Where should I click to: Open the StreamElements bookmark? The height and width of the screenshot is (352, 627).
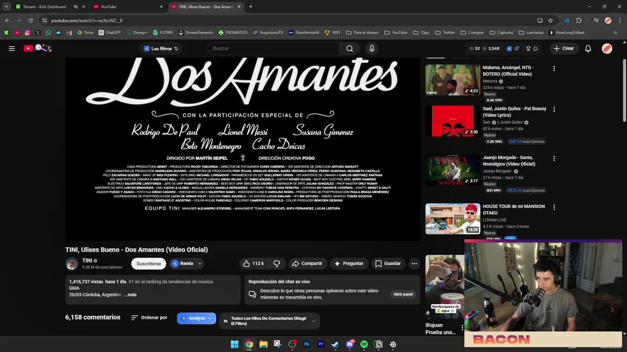click(x=195, y=33)
